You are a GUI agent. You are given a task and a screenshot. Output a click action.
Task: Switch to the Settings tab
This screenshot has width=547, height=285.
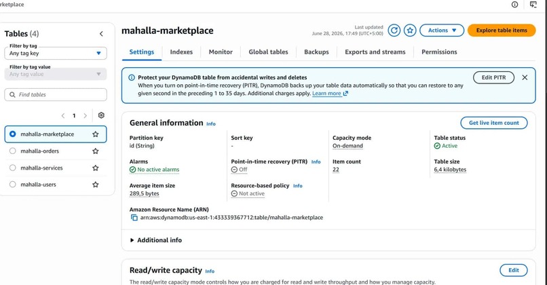coord(142,52)
